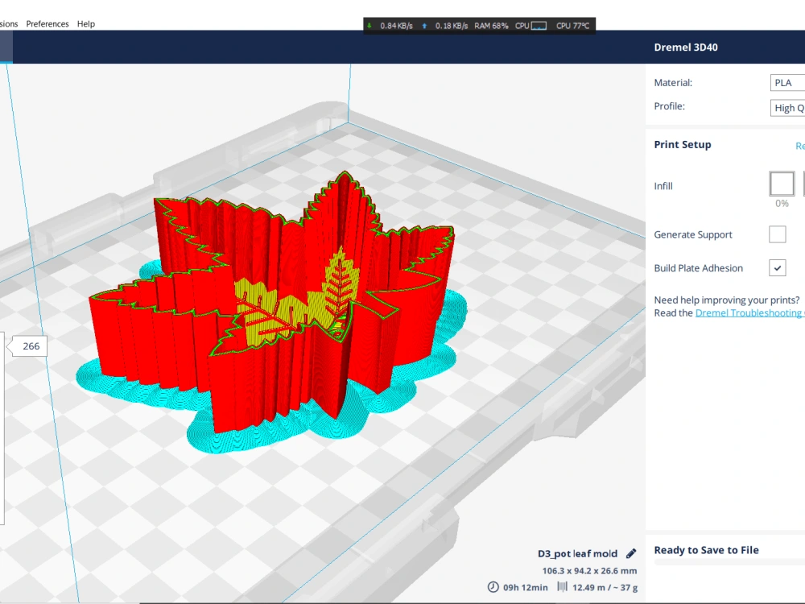Click the model dimensions 106.3 x 94.2 x 26.6 mm
805x604 pixels.
tap(589, 571)
